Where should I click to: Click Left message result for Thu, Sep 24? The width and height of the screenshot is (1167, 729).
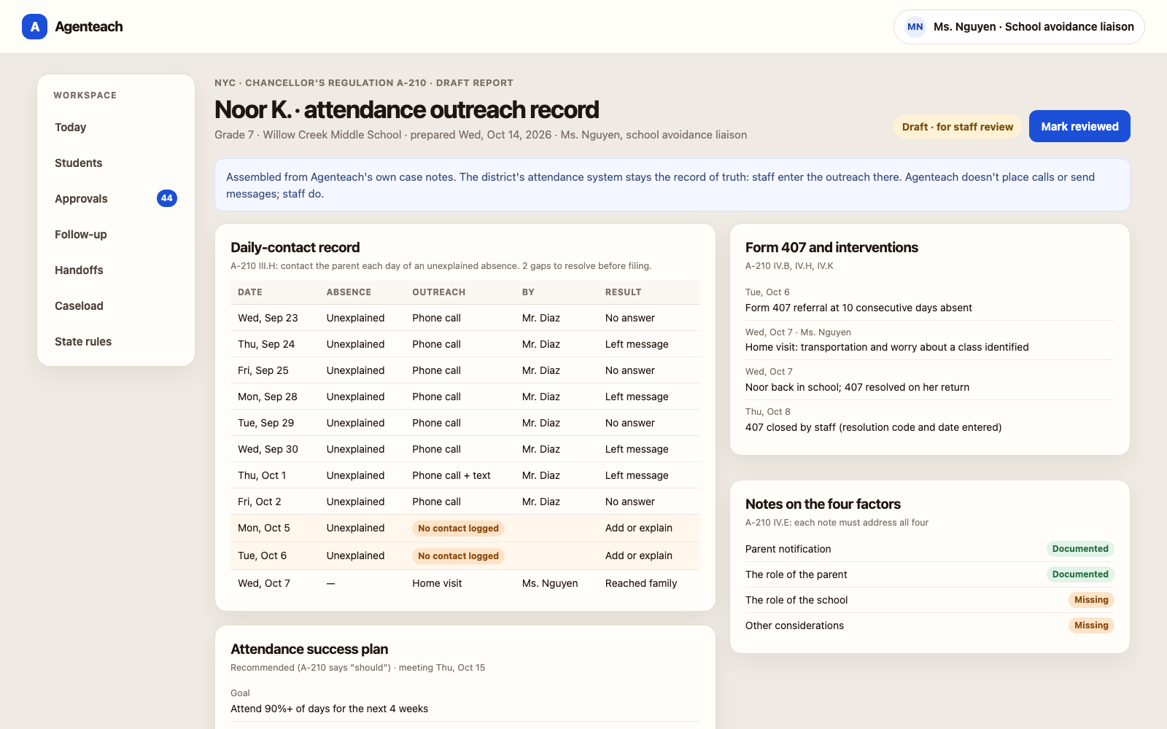tap(637, 344)
